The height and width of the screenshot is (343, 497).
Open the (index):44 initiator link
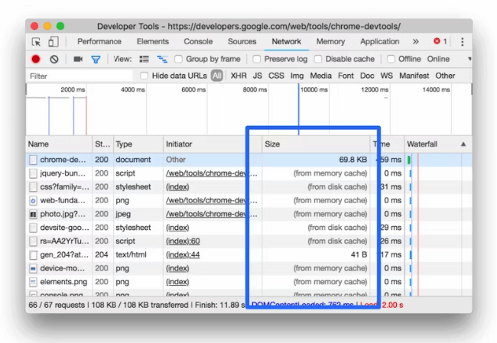click(183, 255)
